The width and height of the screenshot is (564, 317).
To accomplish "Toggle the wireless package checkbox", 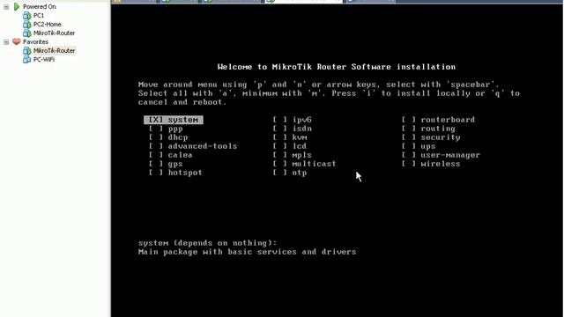I will click(x=409, y=164).
